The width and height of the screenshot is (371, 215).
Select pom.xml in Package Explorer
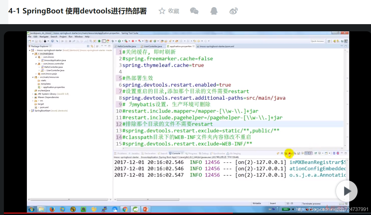point(42,107)
